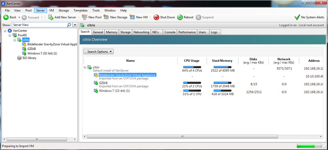Click the Back arrow icon

point(6,17)
